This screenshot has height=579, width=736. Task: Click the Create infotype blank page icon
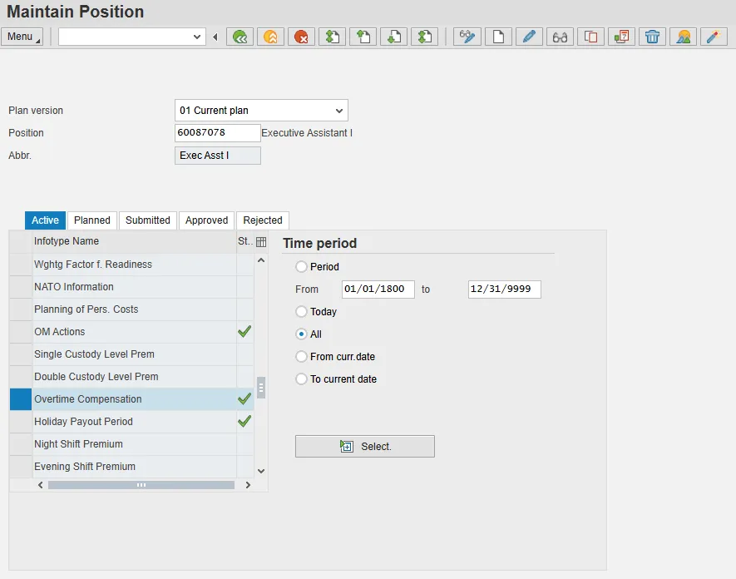[498, 37]
